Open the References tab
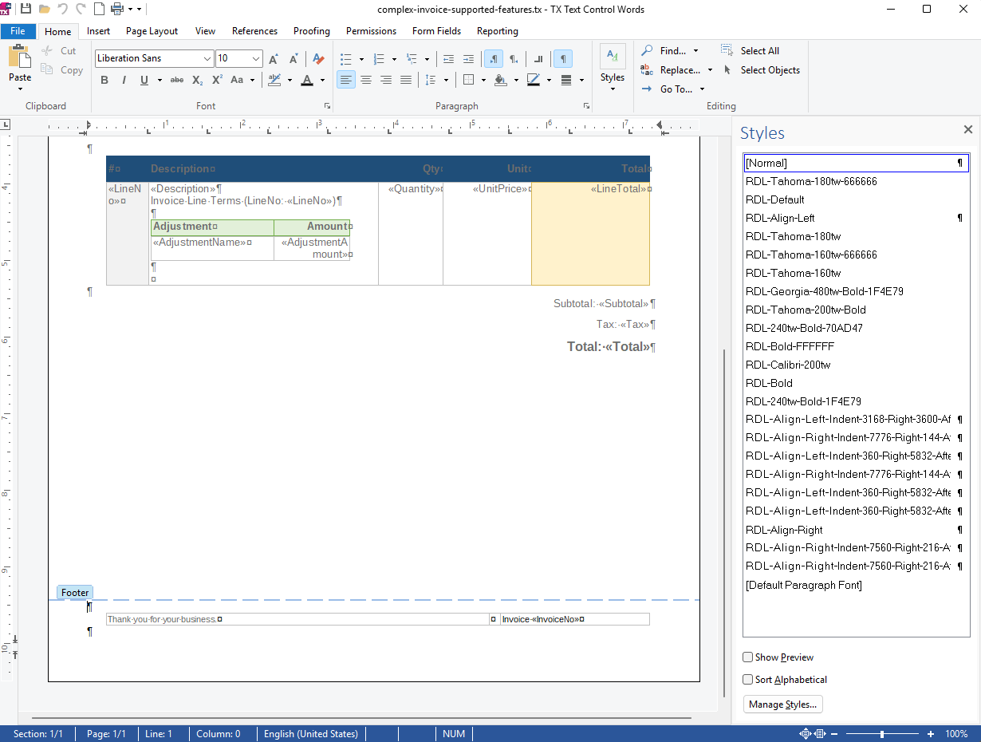 coord(255,31)
